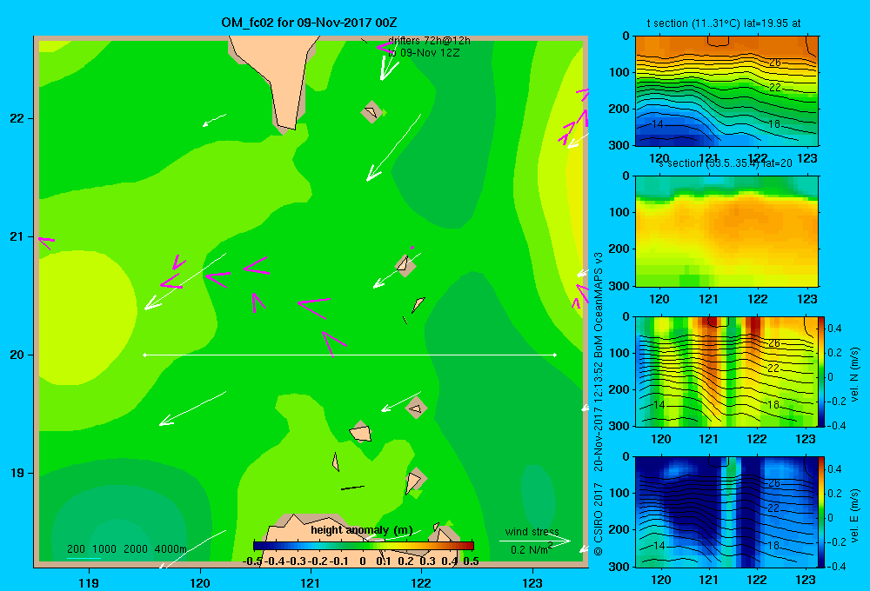Click the vel. N color scale bar
This screenshot has height=591, width=870.
[821, 371]
